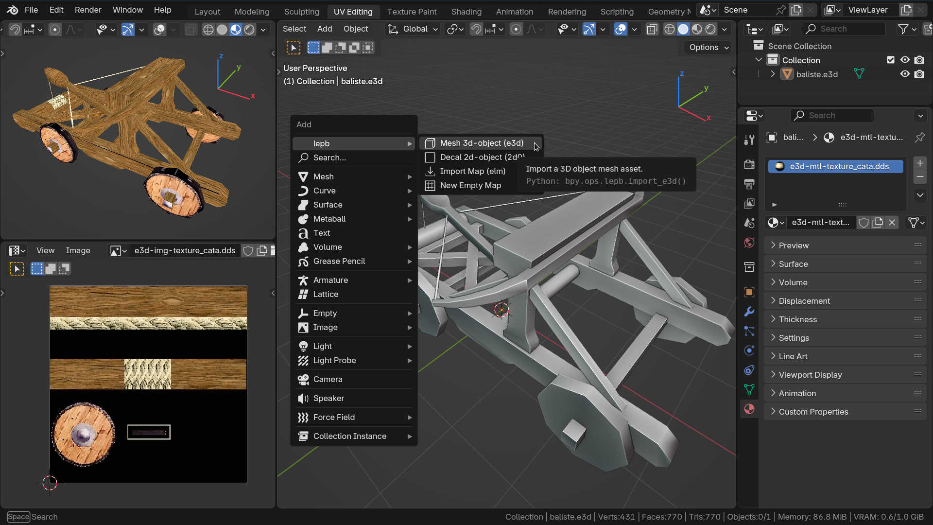Switch to the Texture Paint workspace tab
This screenshot has width=933, height=525.
tap(411, 12)
